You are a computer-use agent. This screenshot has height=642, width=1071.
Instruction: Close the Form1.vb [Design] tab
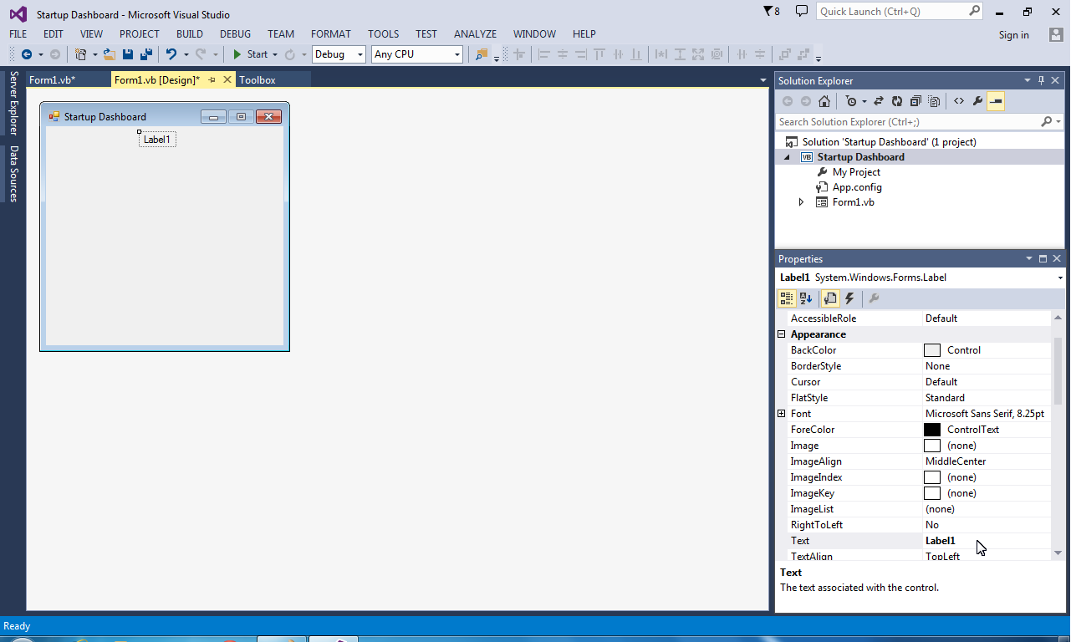coord(227,80)
